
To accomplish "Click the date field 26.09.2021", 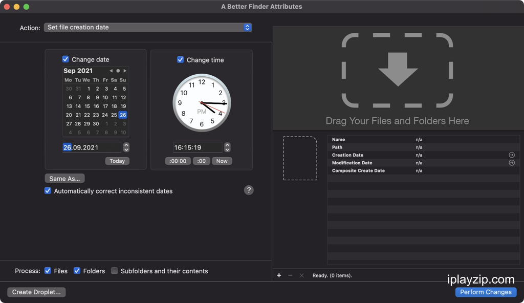I will [x=92, y=147].
